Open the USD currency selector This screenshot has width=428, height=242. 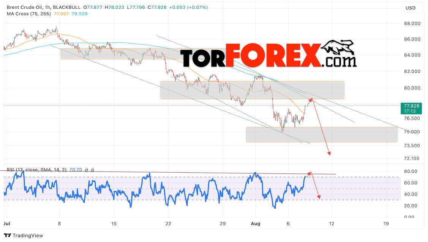pyautogui.click(x=410, y=8)
